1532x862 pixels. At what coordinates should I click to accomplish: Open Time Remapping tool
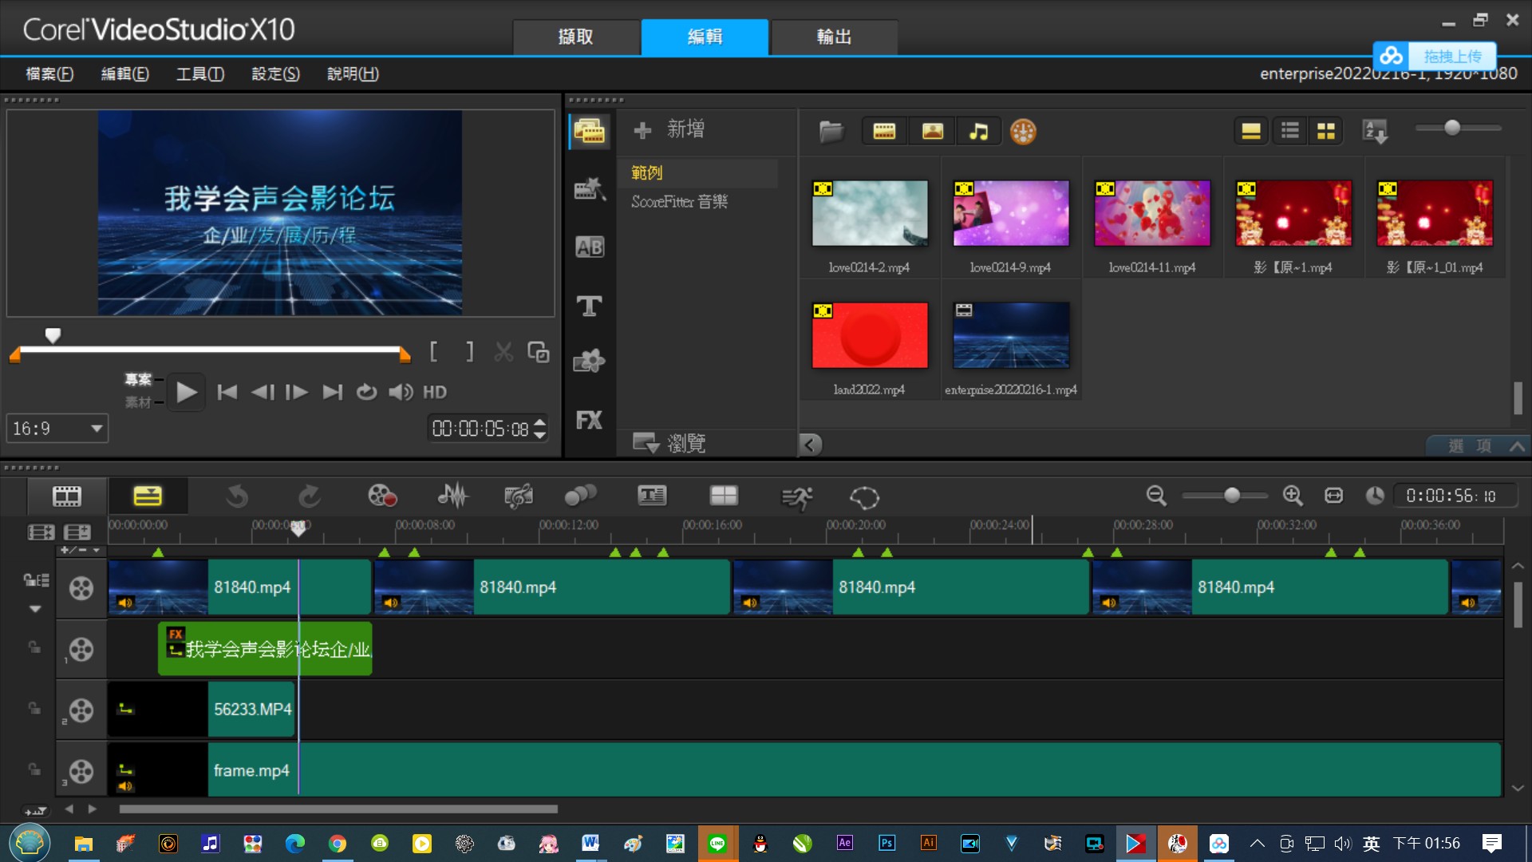[796, 498]
